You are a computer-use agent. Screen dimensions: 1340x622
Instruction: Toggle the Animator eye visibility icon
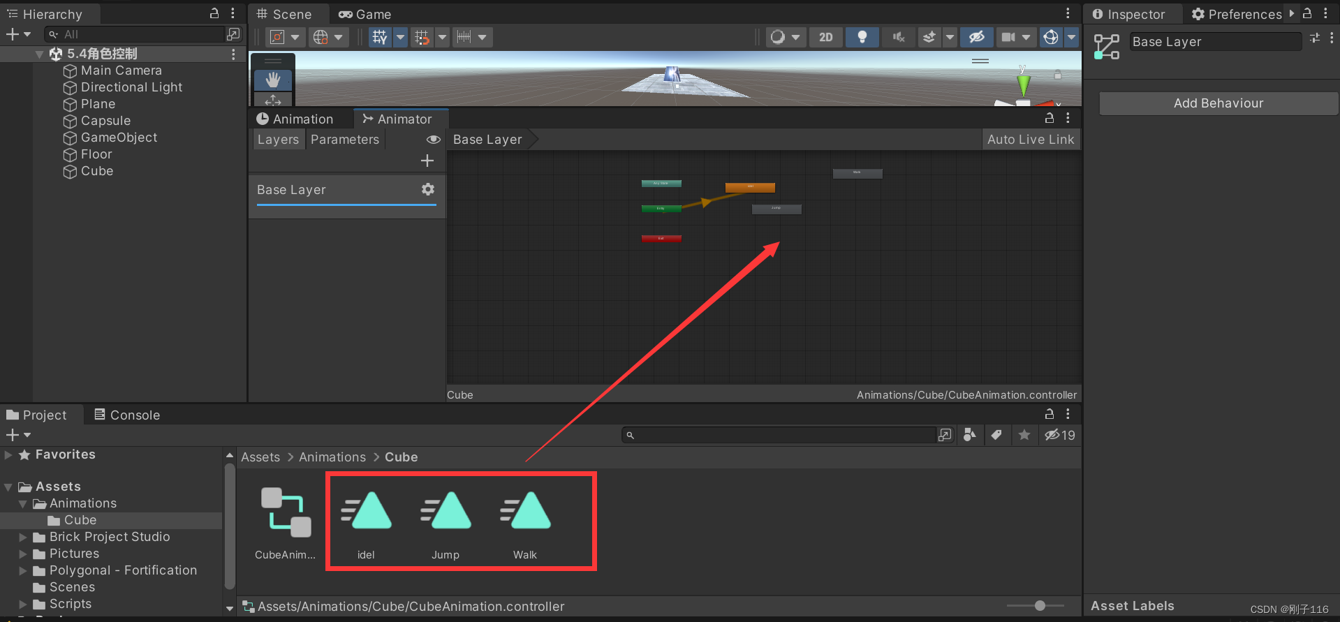coord(434,140)
